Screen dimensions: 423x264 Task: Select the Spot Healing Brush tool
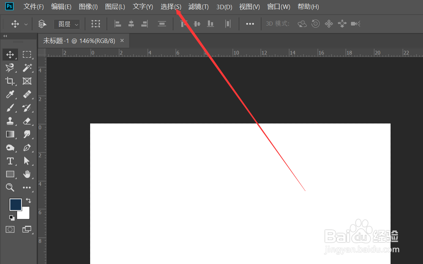27,94
